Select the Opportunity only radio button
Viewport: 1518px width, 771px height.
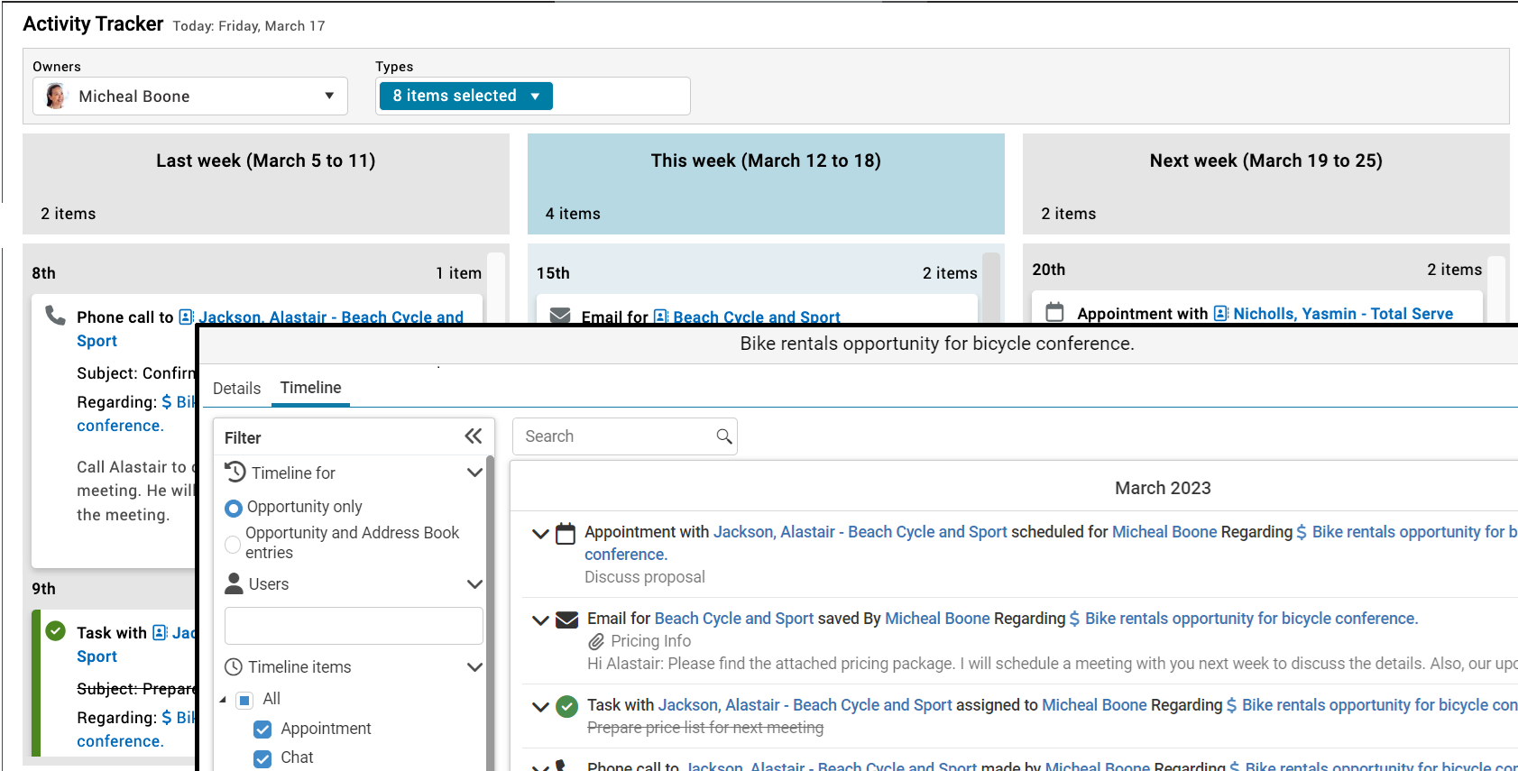click(x=234, y=508)
